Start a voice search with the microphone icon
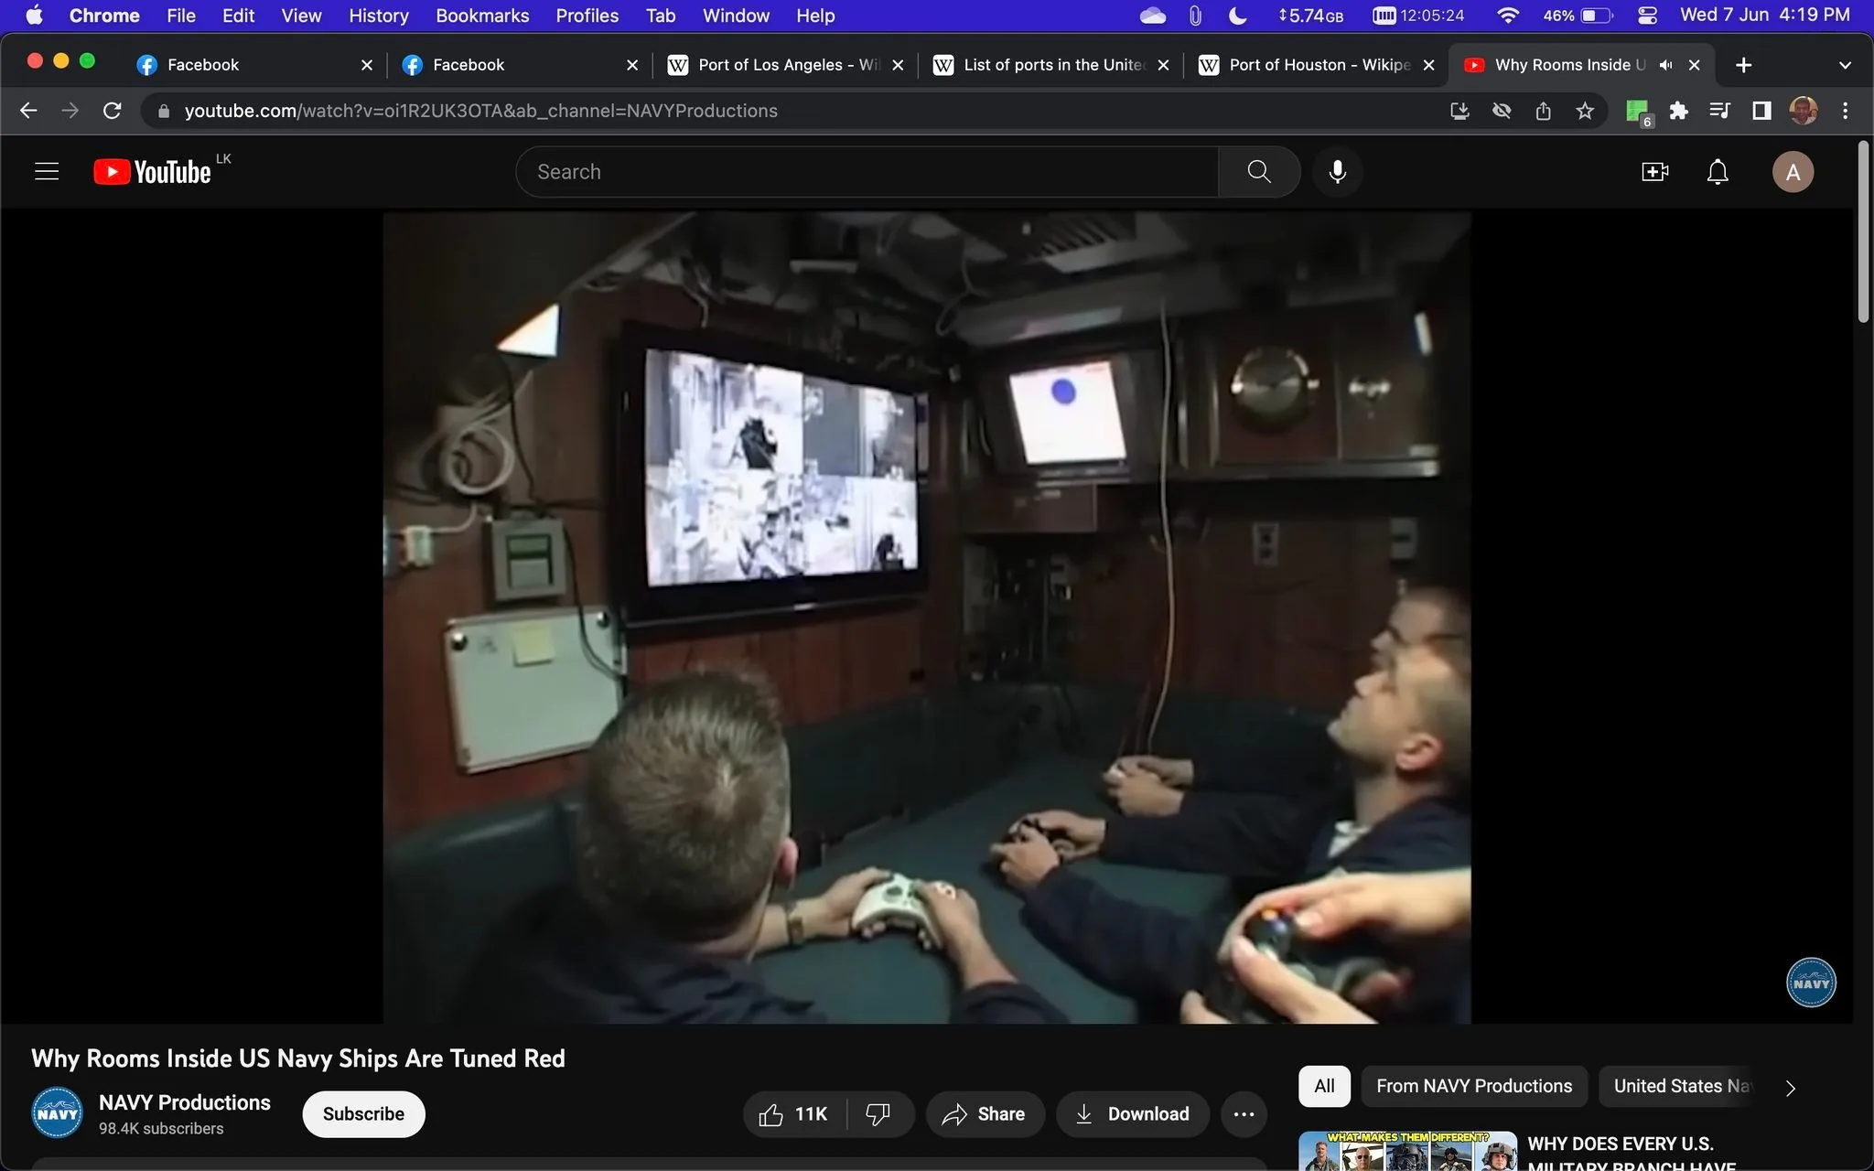The width and height of the screenshot is (1874, 1171). [x=1337, y=171]
